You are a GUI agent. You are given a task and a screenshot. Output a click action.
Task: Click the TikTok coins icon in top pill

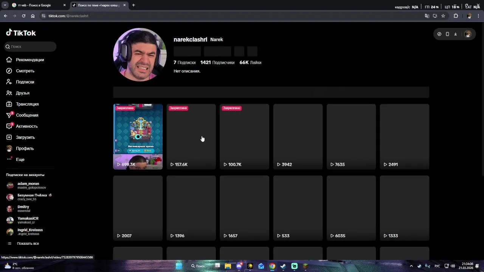click(439, 34)
